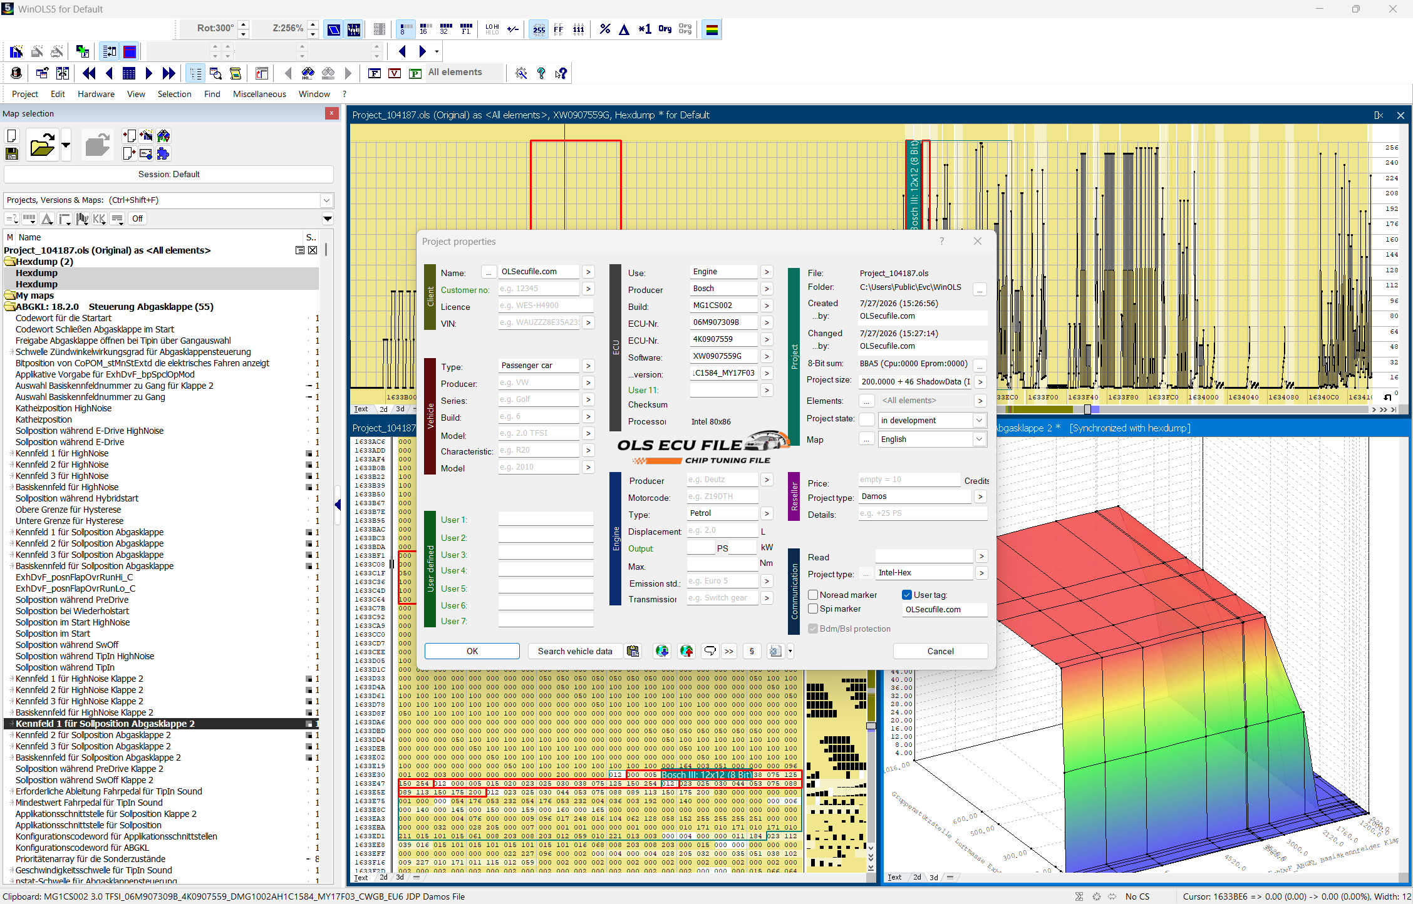Open project folder icon in Map selection
The image size is (1413, 904).
(42, 145)
